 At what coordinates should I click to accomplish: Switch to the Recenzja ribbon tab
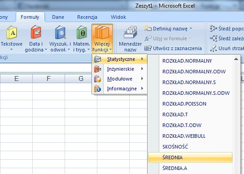[87, 17]
